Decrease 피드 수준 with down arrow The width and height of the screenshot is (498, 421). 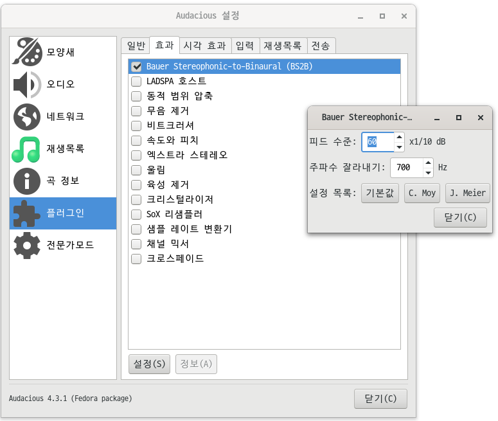pos(399,147)
